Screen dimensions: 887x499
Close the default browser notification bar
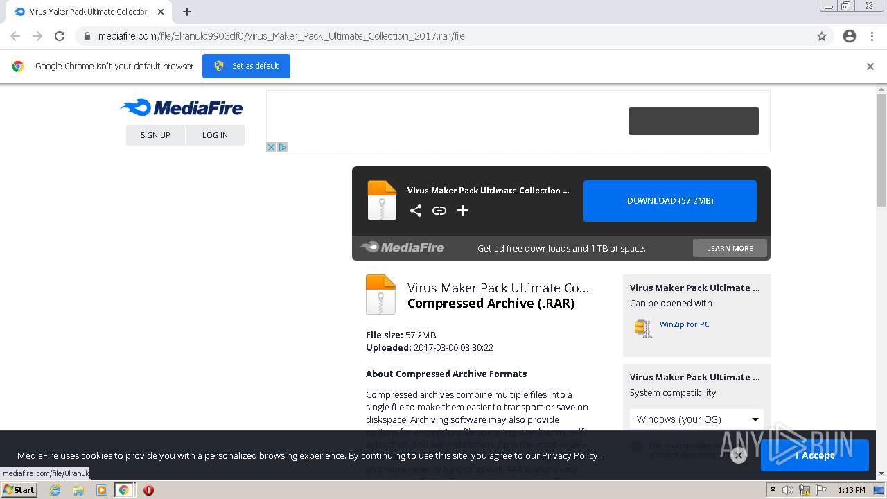click(x=870, y=67)
